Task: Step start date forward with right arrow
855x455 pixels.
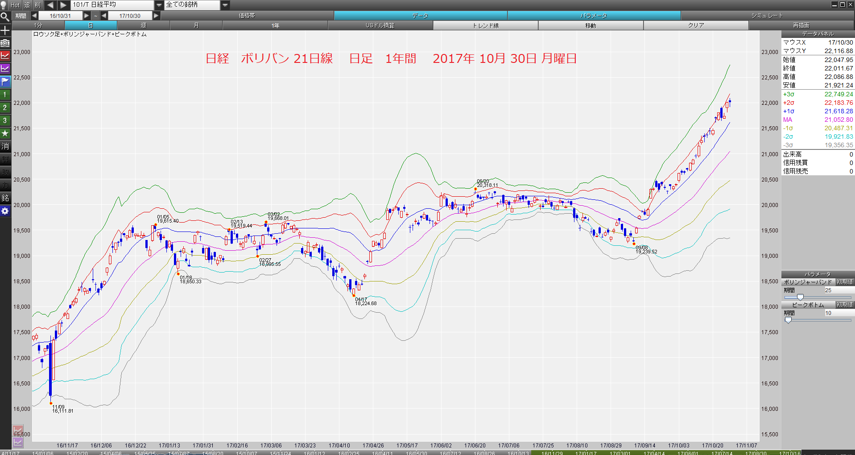Action: tap(87, 16)
